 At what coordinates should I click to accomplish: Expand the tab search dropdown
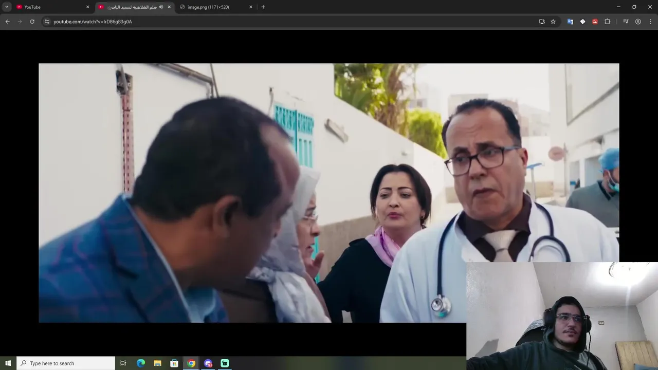click(7, 7)
